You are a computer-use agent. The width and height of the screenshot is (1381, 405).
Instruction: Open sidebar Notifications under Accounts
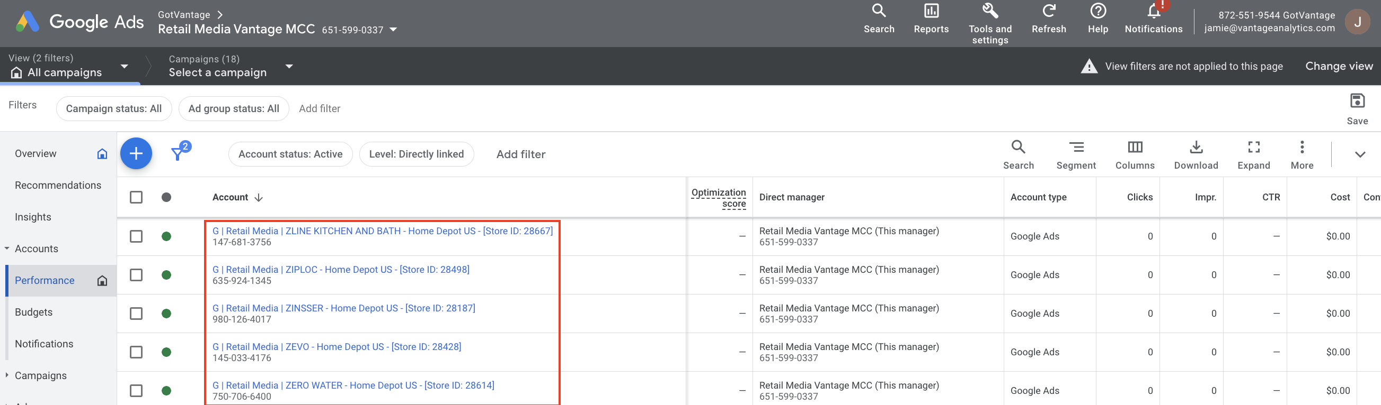(x=44, y=344)
